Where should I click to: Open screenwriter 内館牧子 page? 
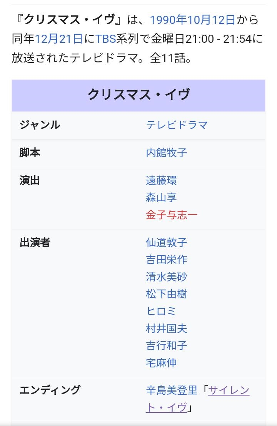click(x=167, y=153)
